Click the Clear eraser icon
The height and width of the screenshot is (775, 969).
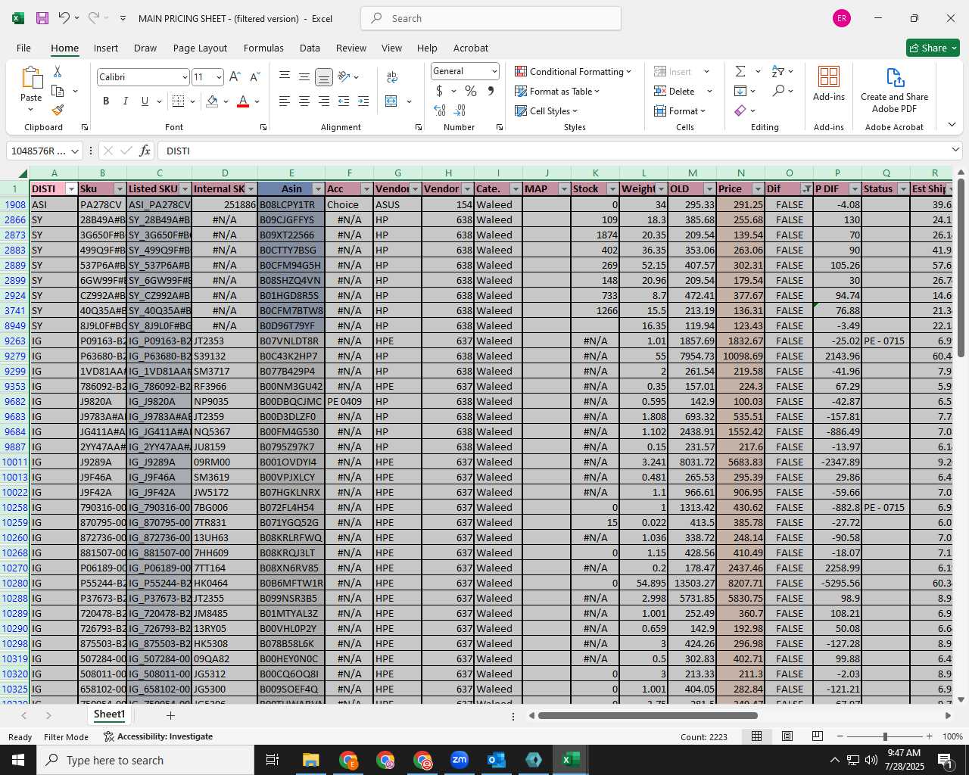[740, 110]
